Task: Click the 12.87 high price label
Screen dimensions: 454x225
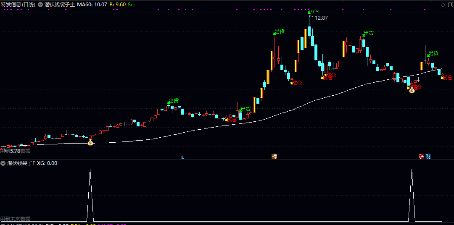Action: click(322, 18)
